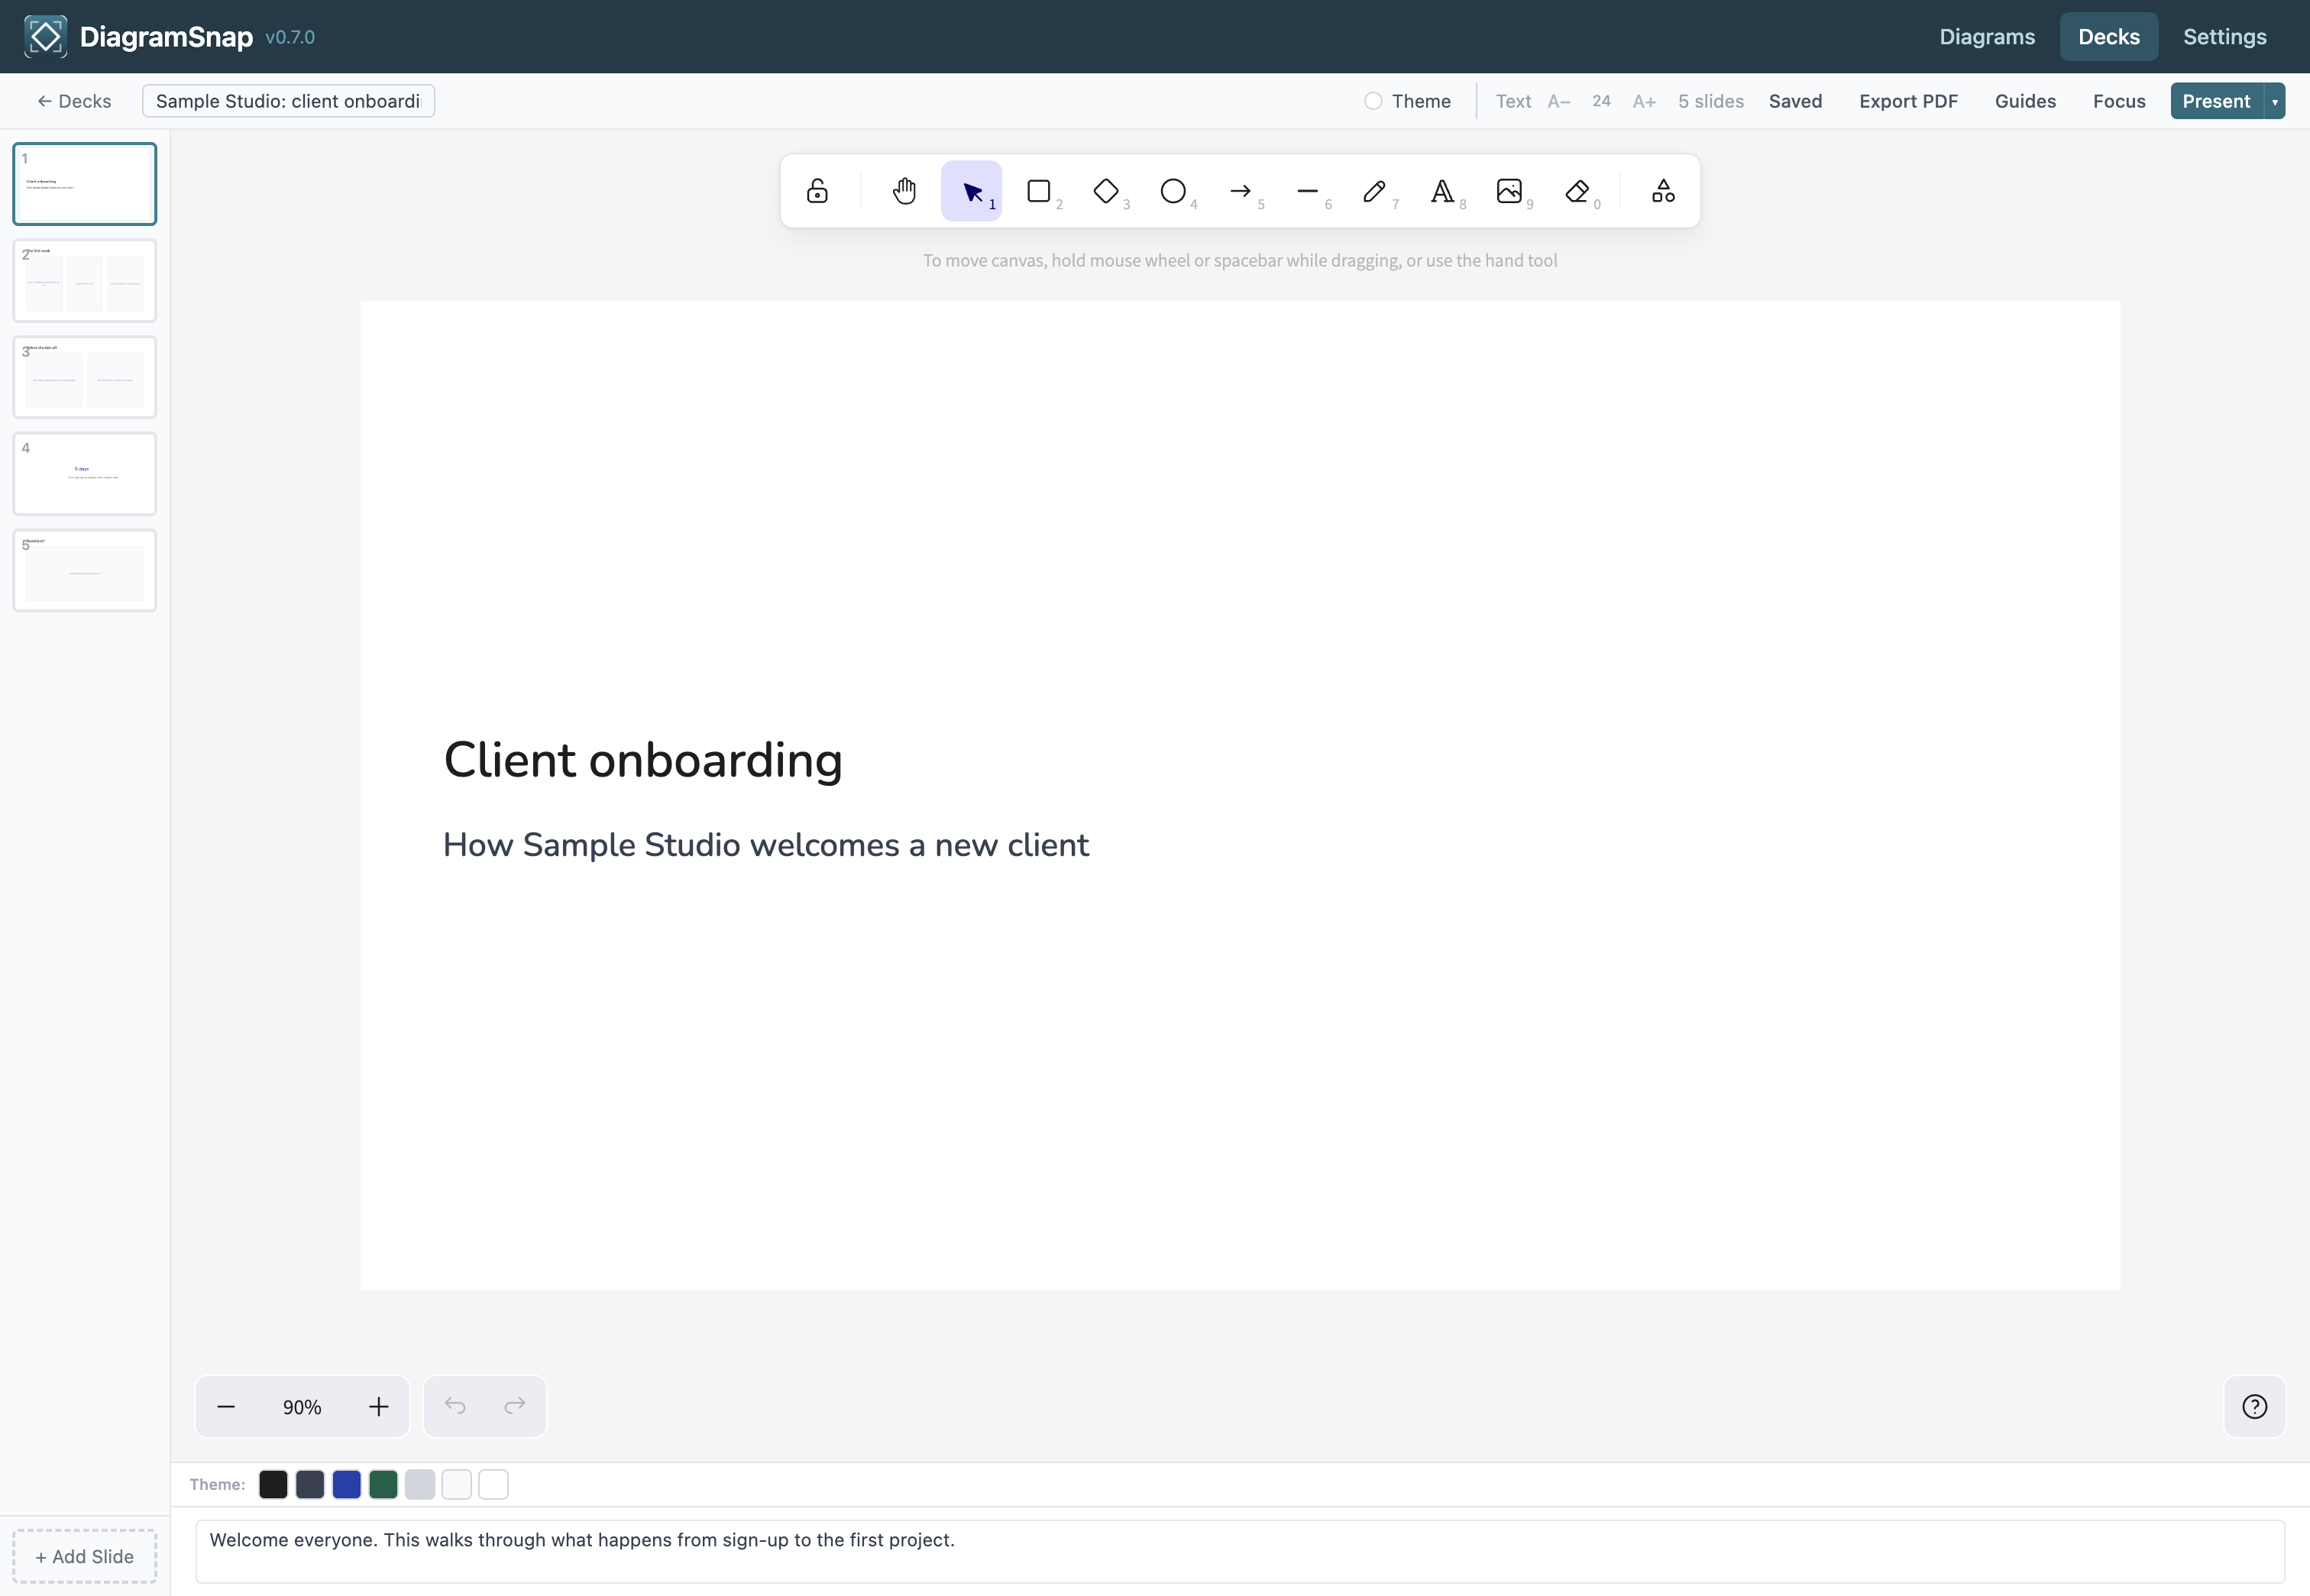Select the Eraser tool
2310x1596 pixels.
click(x=1577, y=191)
